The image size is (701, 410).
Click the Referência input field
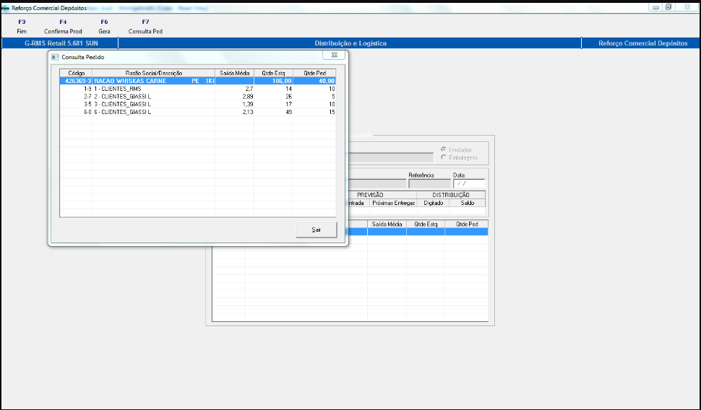(x=429, y=183)
